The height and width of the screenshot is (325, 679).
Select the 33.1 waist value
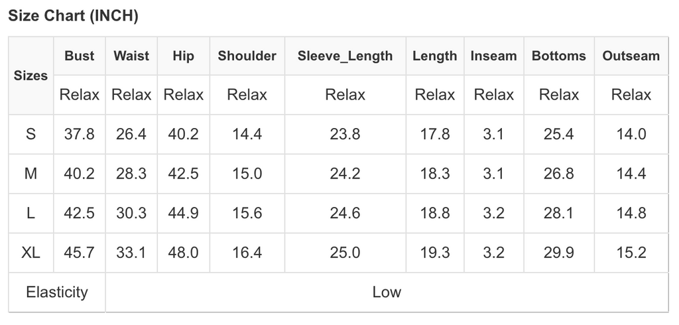pos(131,253)
